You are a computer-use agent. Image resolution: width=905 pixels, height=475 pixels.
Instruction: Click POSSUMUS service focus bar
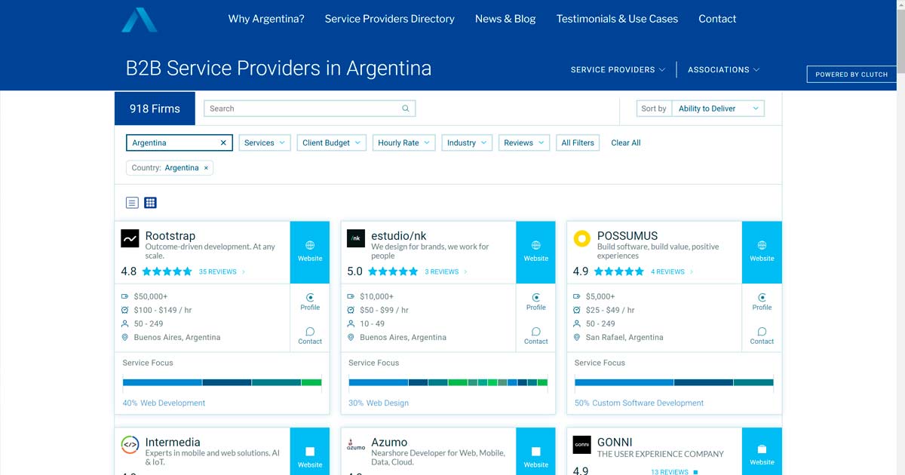(674, 382)
